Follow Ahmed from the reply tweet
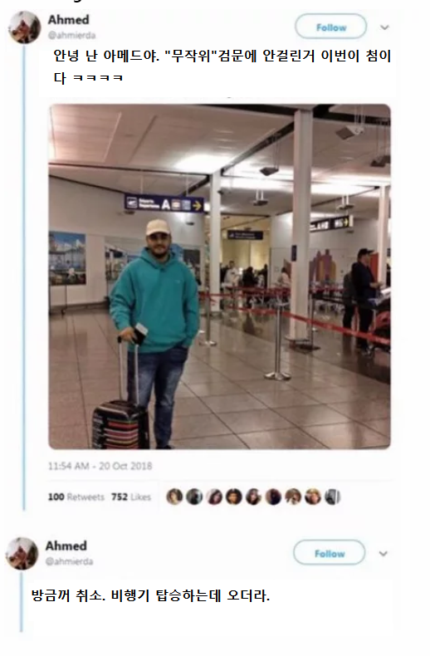 330,554
